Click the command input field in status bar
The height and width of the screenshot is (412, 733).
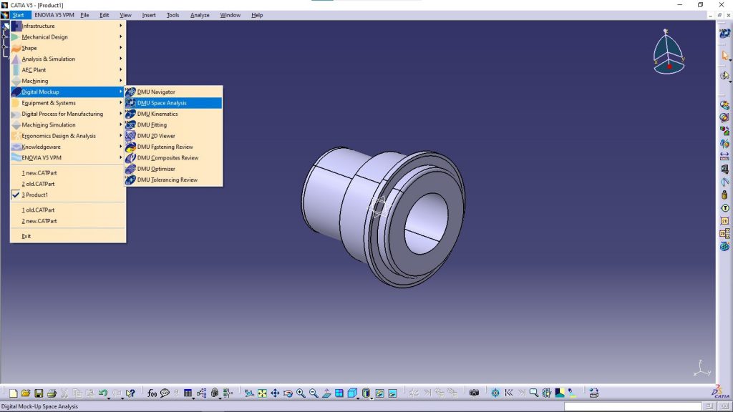633,406
